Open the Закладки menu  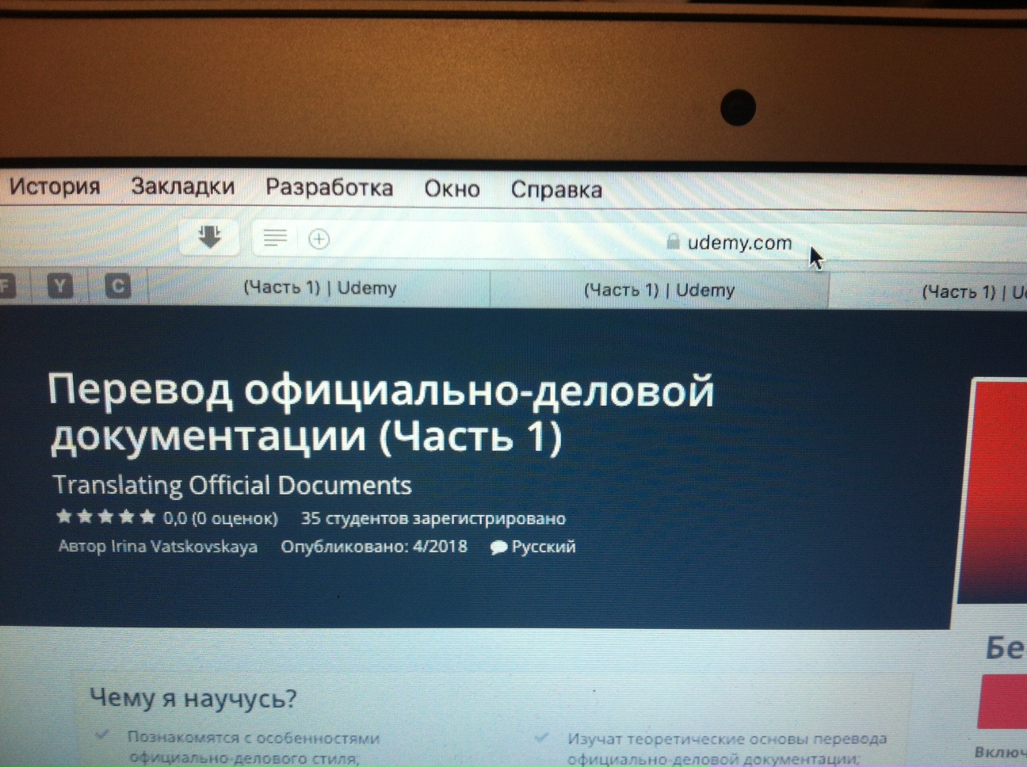[x=183, y=186]
